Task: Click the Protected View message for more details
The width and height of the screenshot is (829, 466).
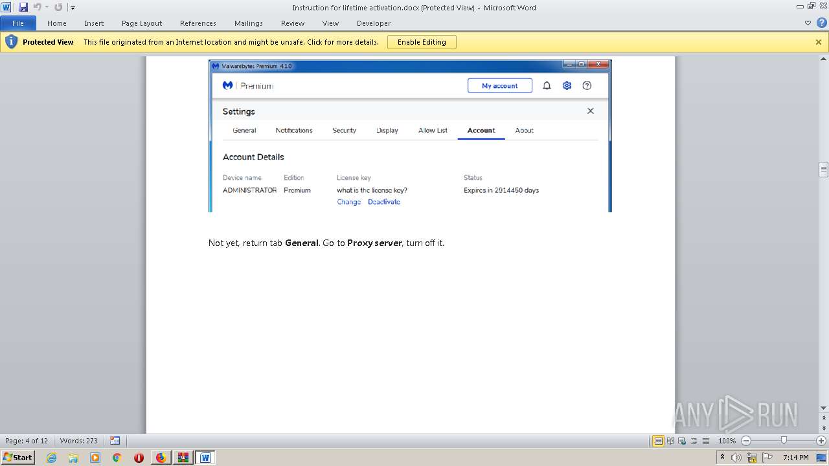Action: pyautogui.click(x=231, y=42)
